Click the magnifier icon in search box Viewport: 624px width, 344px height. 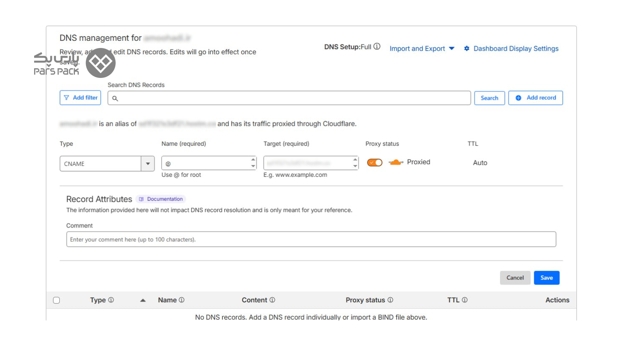tap(115, 99)
